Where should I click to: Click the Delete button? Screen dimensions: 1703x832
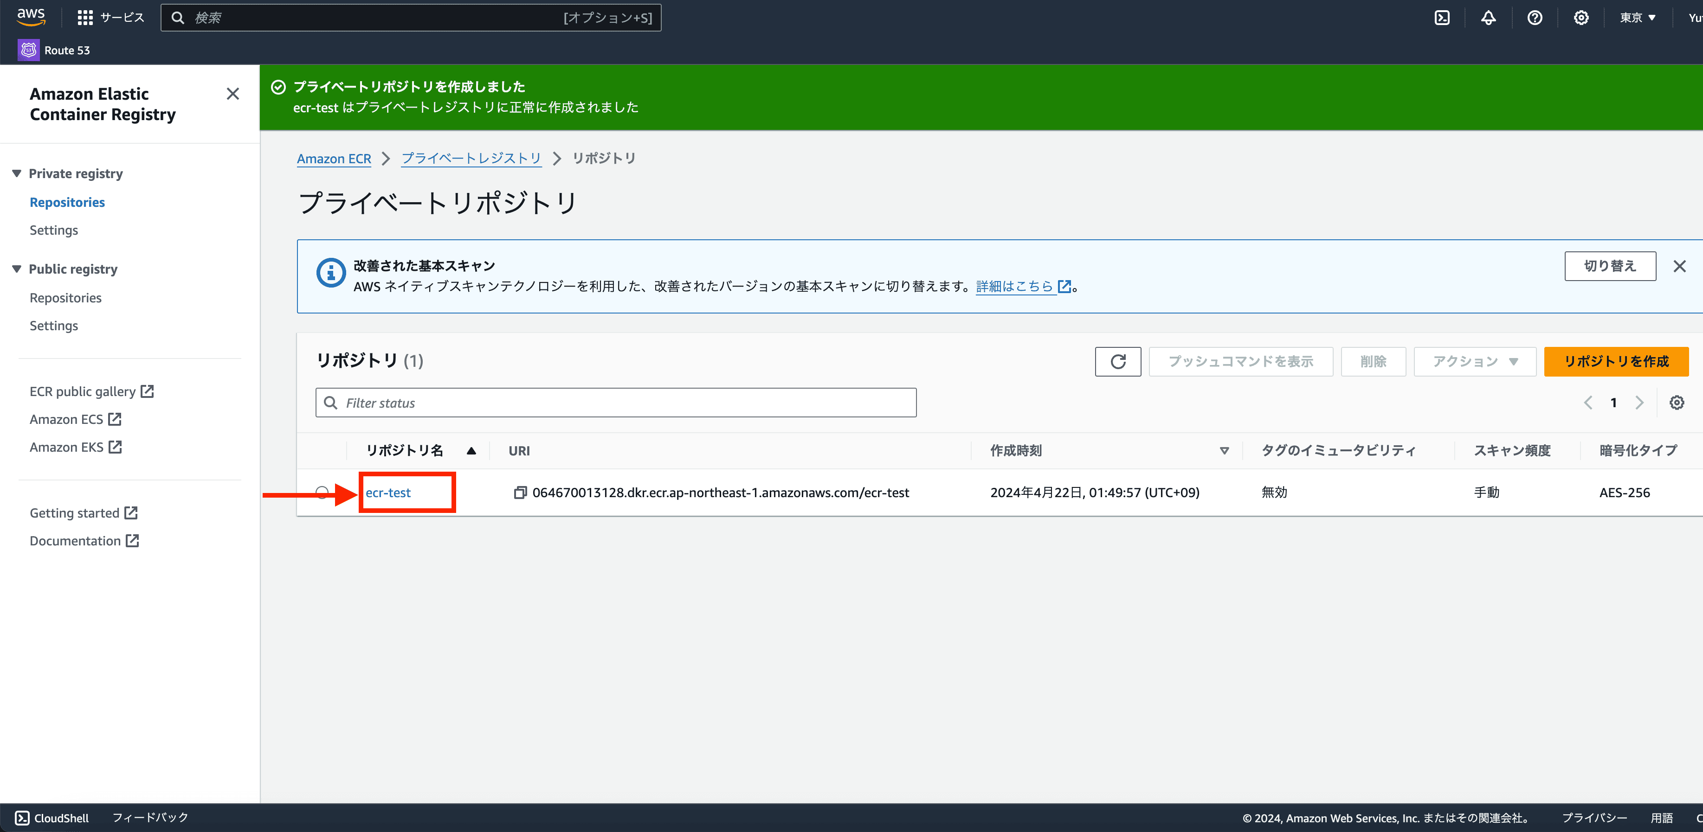1373,361
